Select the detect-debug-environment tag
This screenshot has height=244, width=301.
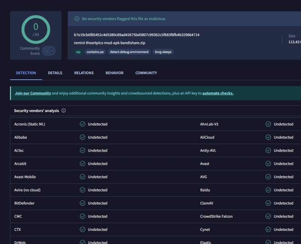point(129,52)
